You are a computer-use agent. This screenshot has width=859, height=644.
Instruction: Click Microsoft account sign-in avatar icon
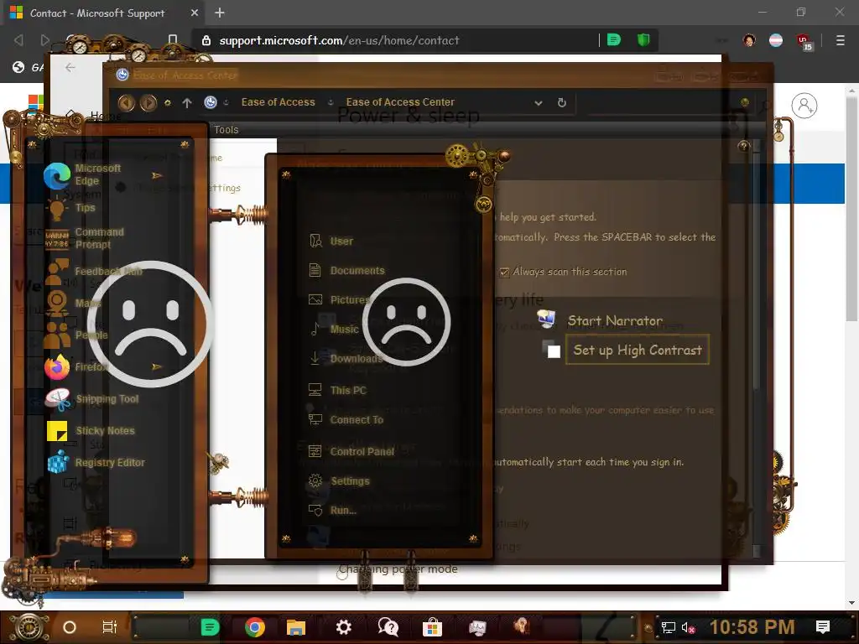pos(804,106)
